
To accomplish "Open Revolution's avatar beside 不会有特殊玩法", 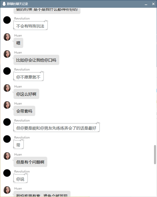I will tap(7, 20).
